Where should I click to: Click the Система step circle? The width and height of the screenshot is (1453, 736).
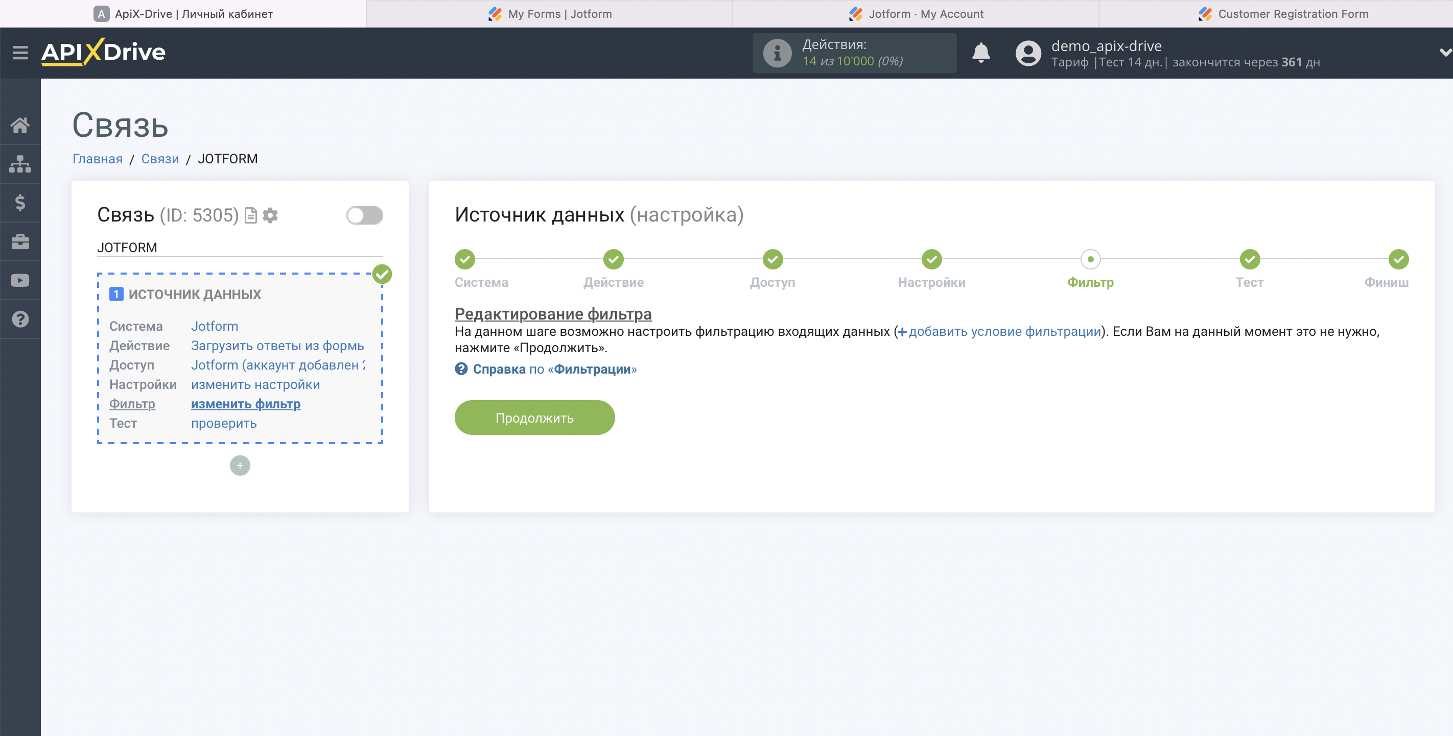click(x=465, y=259)
